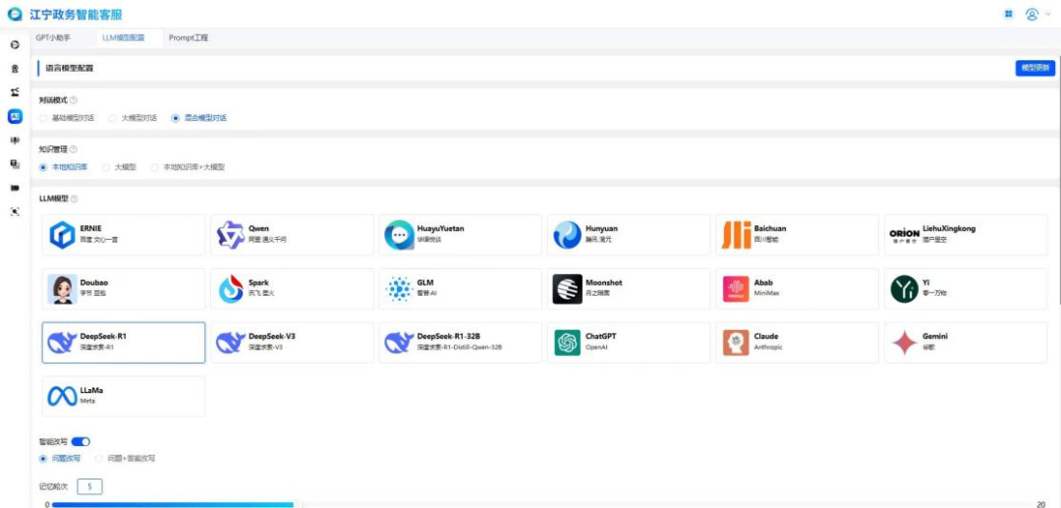Select the 本地知识库+大模型 radio option
Screen dimensions: 1061x508
pyautogui.click(x=155, y=167)
